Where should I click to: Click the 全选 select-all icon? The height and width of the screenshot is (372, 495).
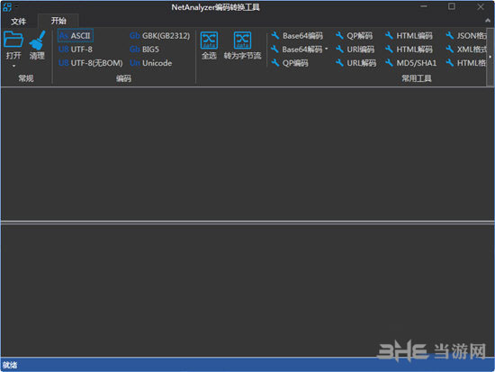pos(209,41)
